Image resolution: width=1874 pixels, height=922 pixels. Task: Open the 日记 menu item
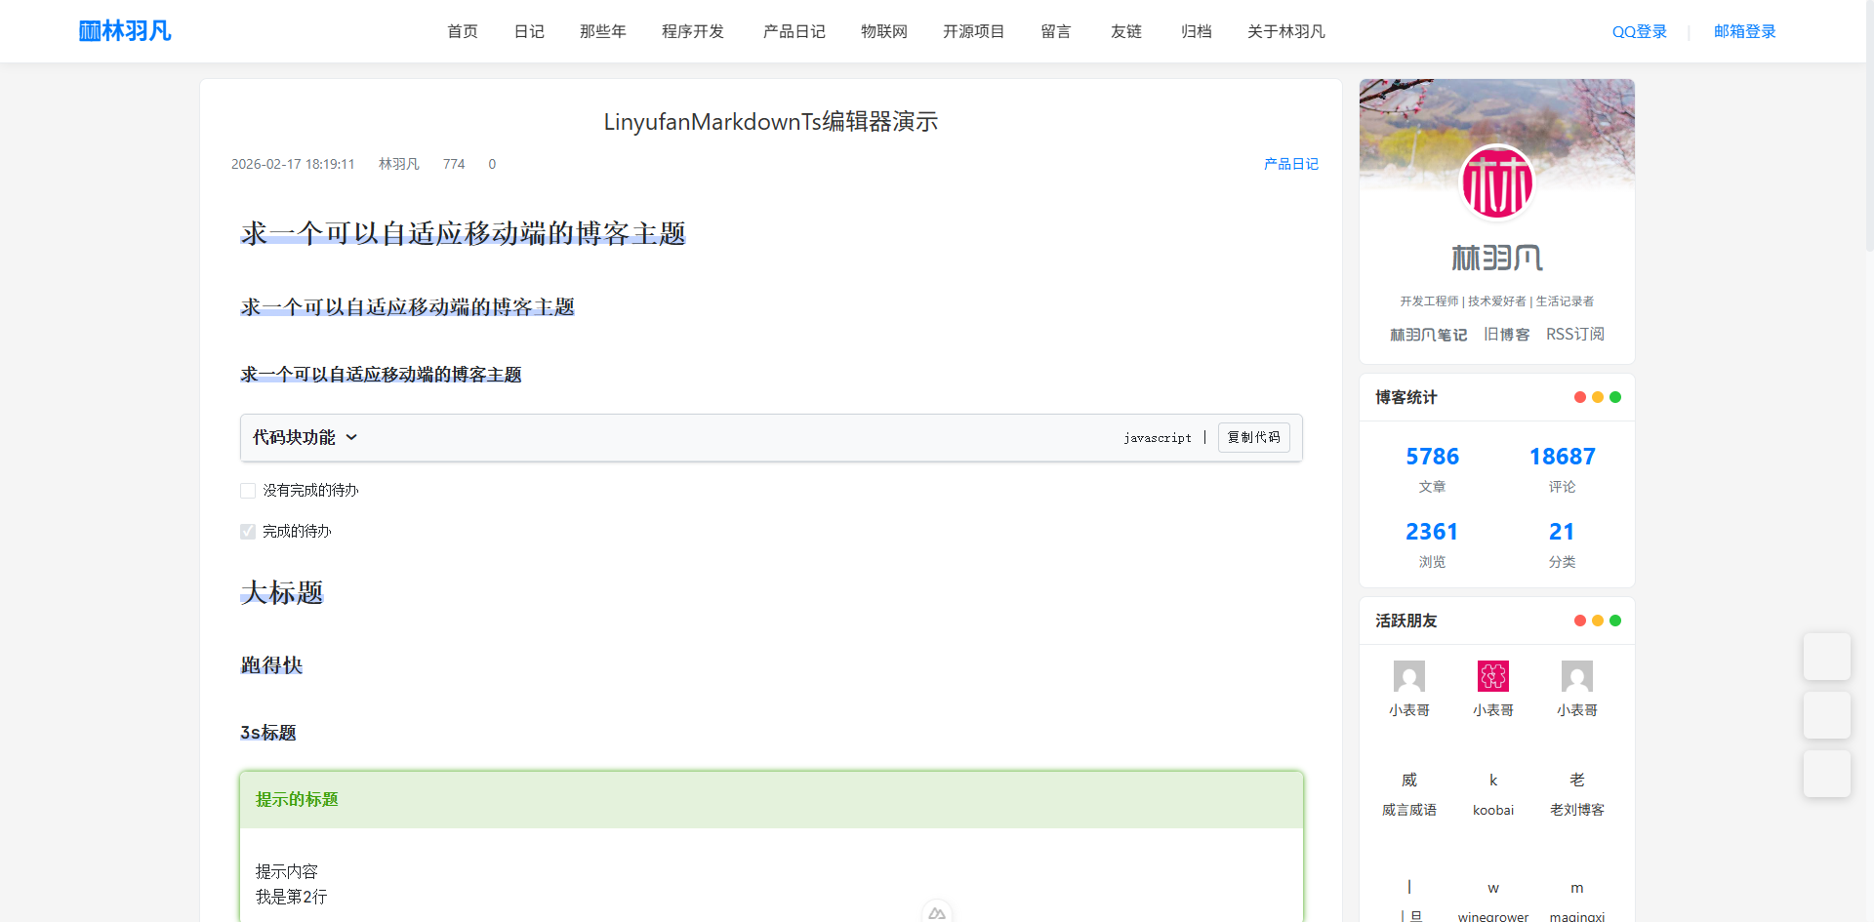pos(529,31)
